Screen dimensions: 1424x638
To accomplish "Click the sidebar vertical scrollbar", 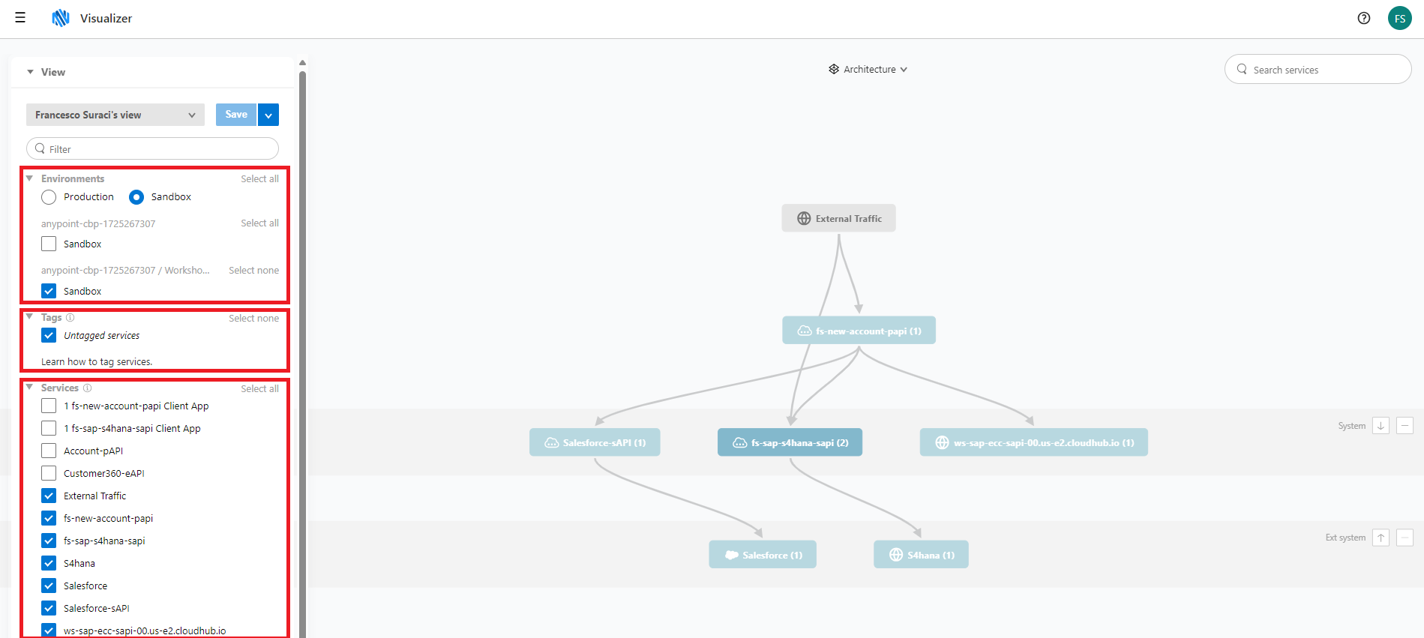I will coord(302,354).
